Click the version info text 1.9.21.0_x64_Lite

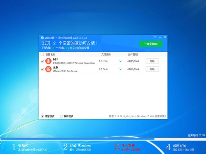pos(137,116)
